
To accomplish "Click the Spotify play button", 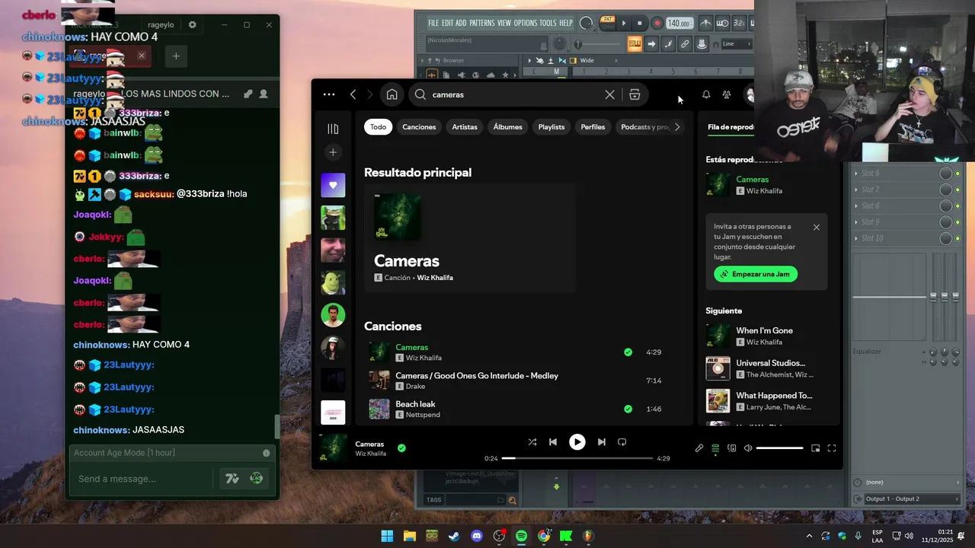I will coord(577,441).
